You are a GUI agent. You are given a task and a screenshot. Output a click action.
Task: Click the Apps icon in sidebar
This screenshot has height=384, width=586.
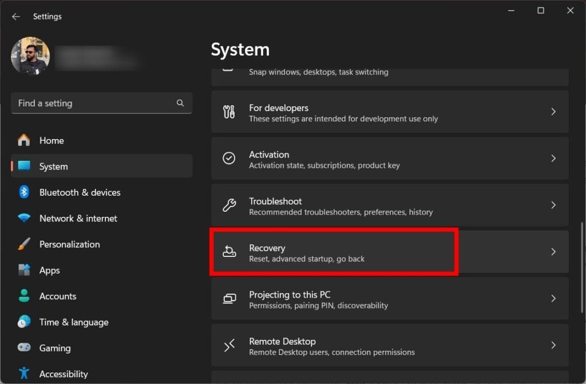(24, 270)
